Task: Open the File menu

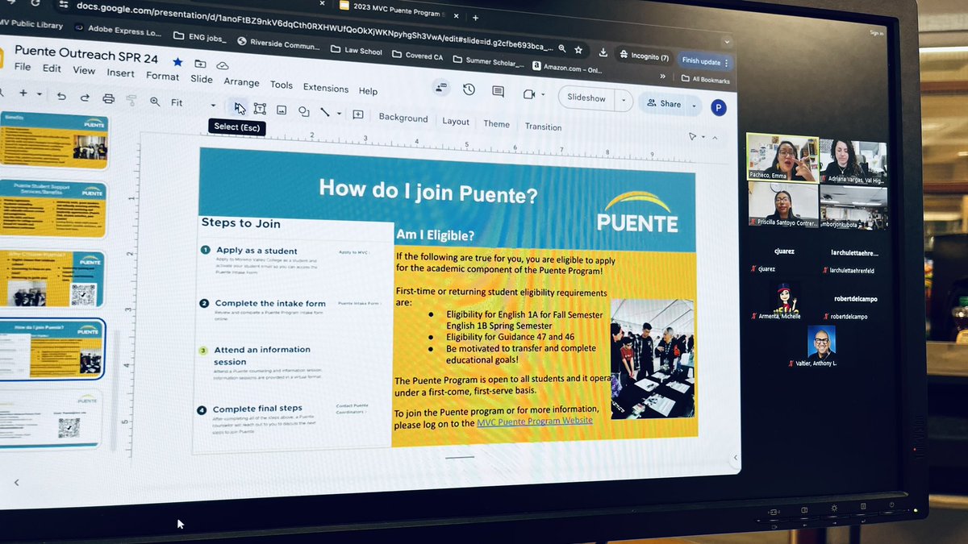Action: tap(23, 67)
